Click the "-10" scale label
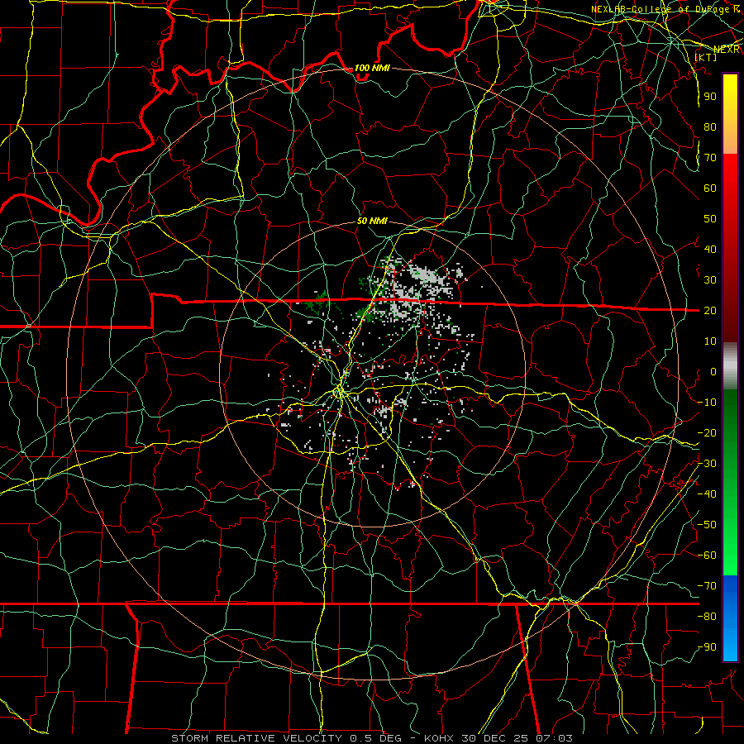Screen dimensions: 744x744 [x=707, y=403]
